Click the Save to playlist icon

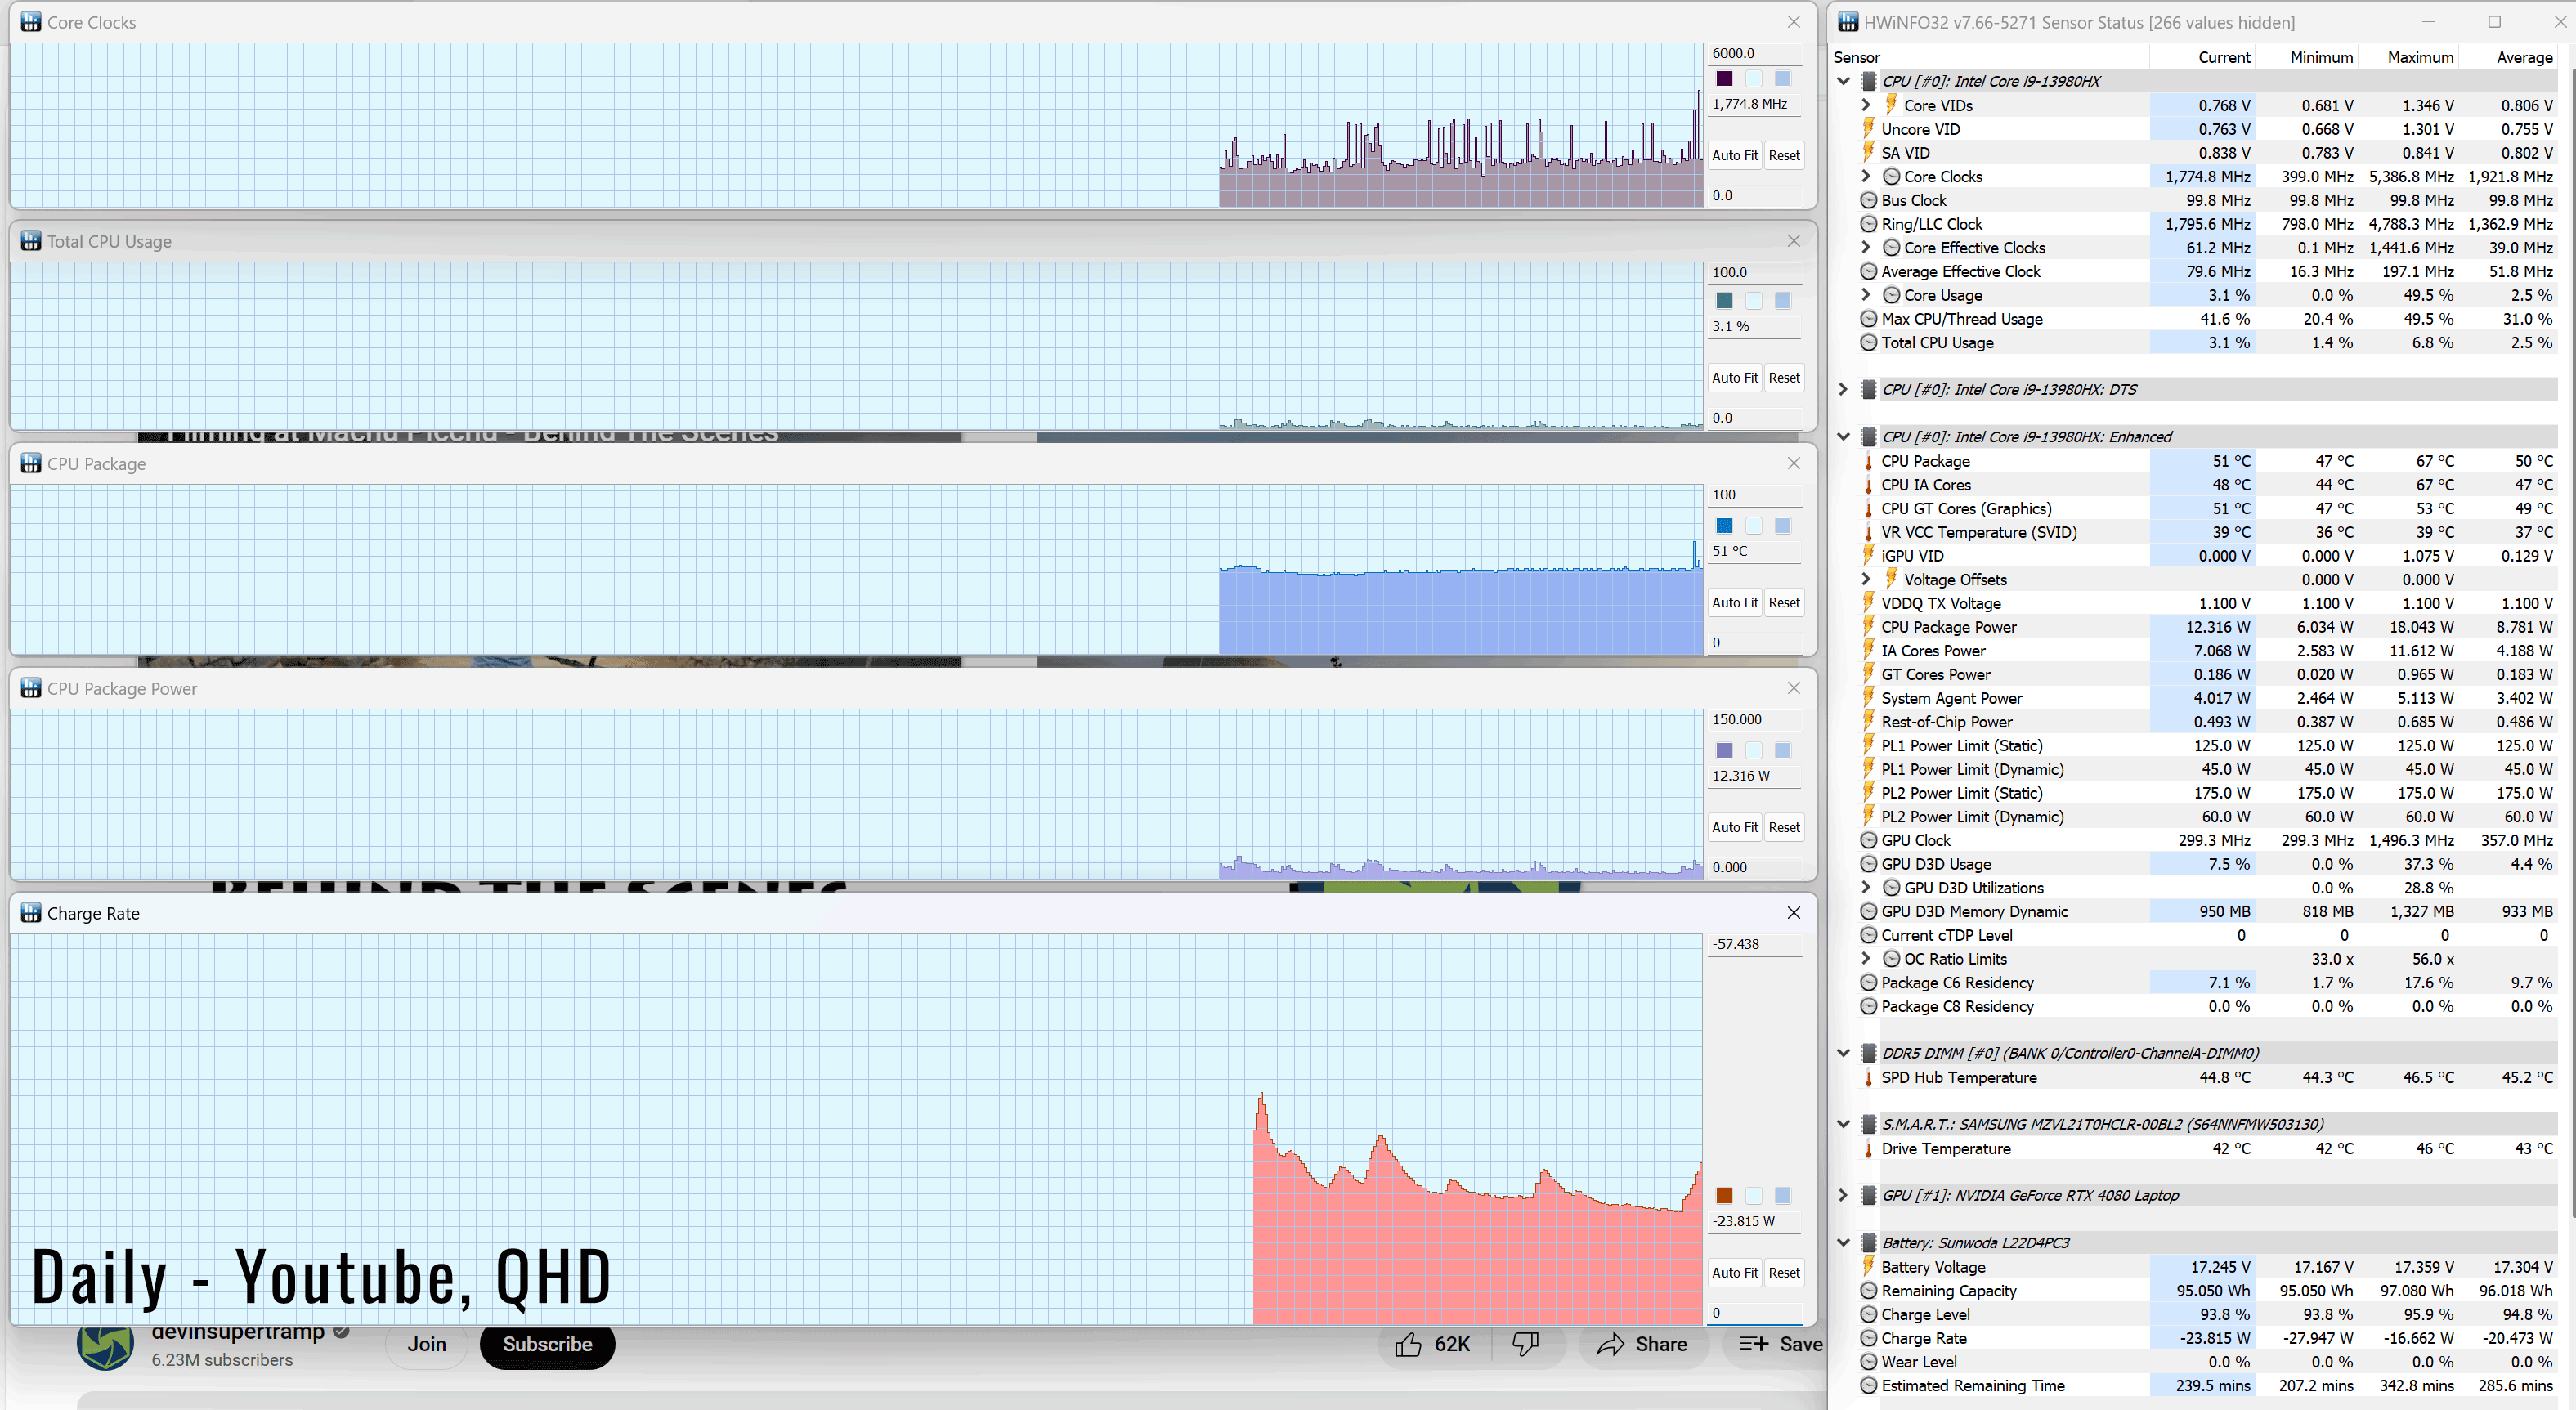click(x=1753, y=1345)
